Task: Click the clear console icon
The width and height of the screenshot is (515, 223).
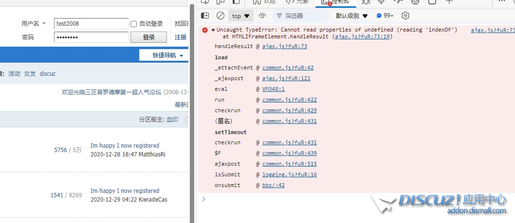Action: (221, 16)
